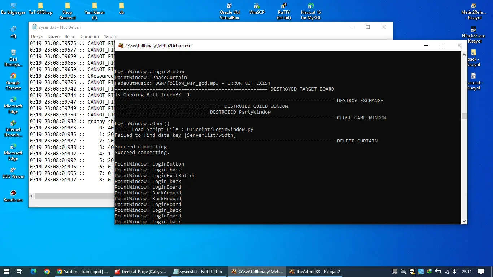Click the taskbar clock showing 23:11
The height and width of the screenshot is (277, 493).
(467, 272)
